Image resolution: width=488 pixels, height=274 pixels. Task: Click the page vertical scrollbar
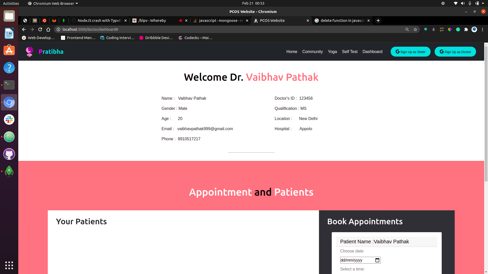[486, 114]
